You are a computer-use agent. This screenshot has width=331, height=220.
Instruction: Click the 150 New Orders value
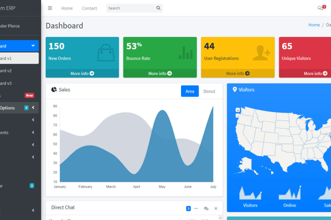(56, 46)
